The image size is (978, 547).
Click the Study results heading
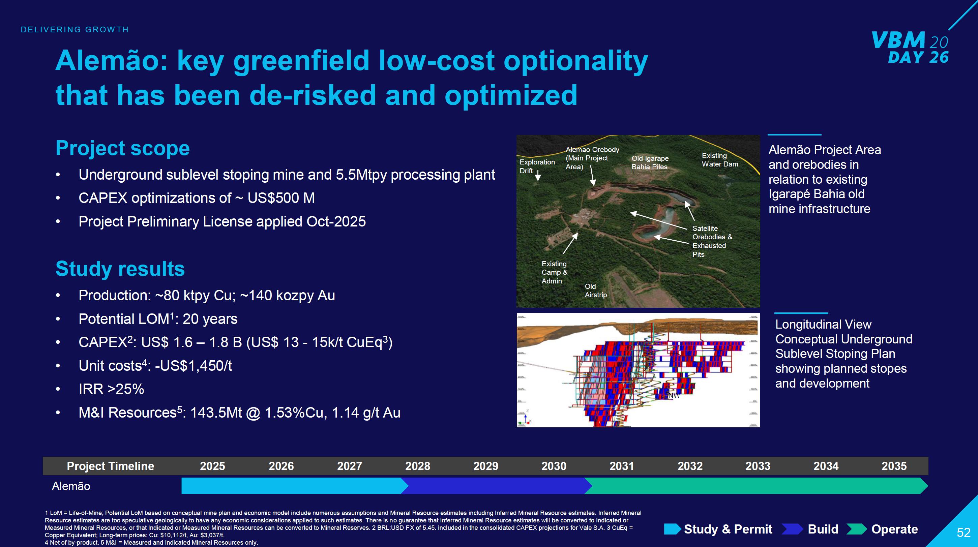click(120, 269)
